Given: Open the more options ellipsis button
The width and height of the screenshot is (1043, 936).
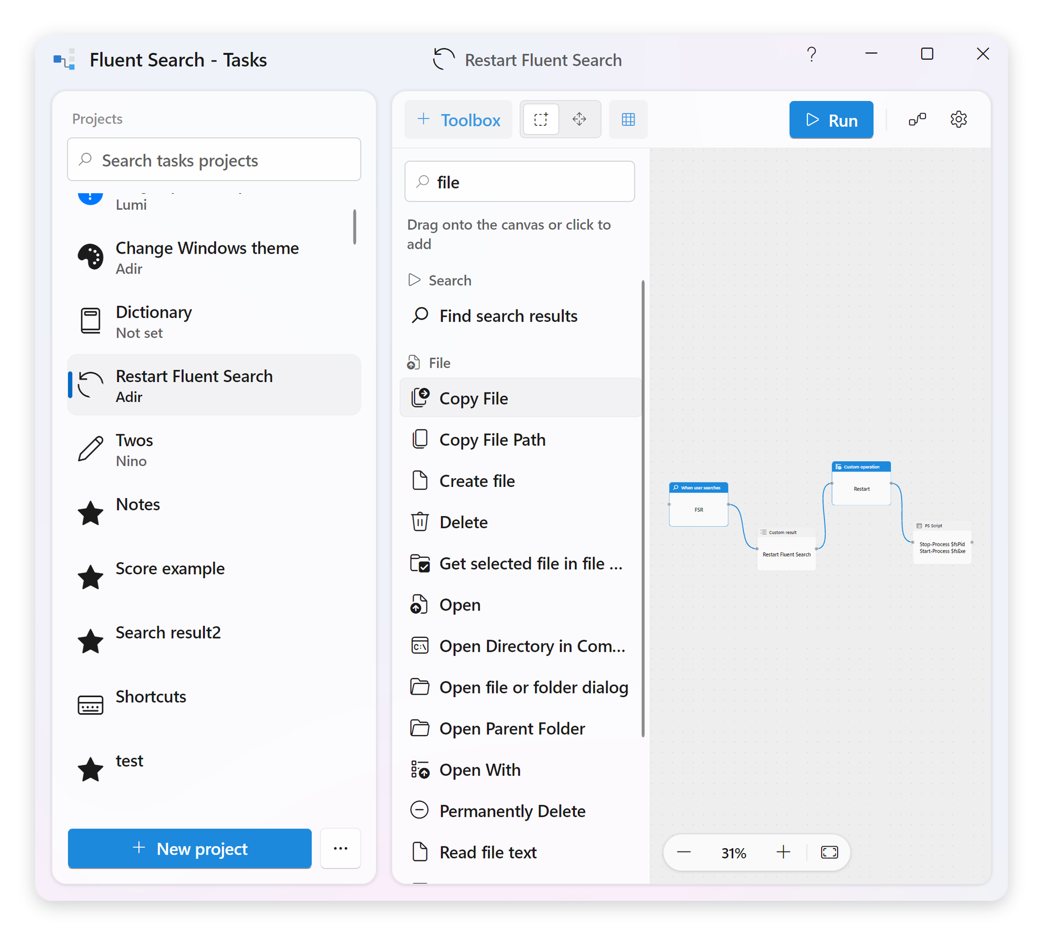Looking at the screenshot, I should click(x=340, y=848).
